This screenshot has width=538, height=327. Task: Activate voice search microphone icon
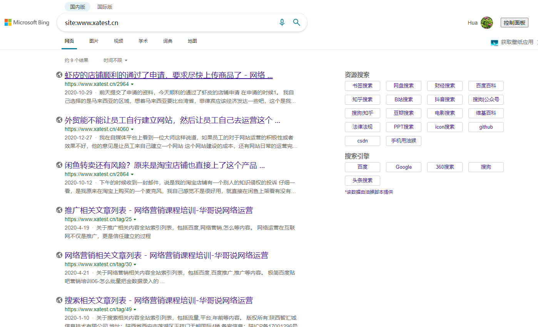[282, 22]
